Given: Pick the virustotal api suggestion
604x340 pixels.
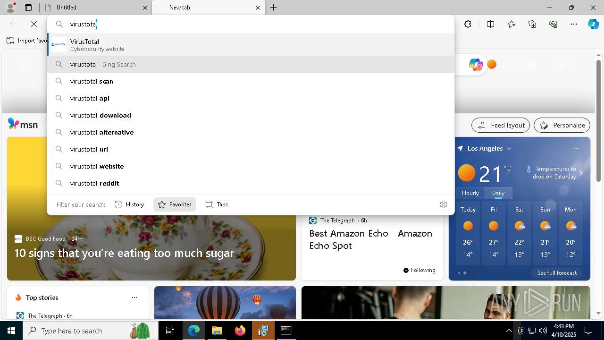Looking at the screenshot, I should [x=251, y=98].
